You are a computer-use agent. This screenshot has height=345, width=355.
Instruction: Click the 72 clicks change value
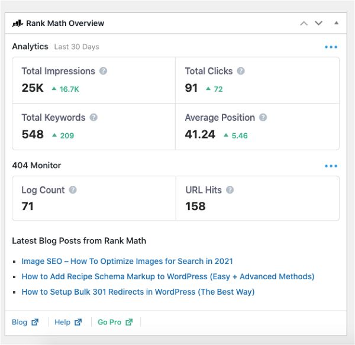[x=218, y=89]
